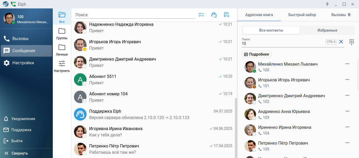Open chat with Петренко Пётр Петрович
Image resolution: width=359 pixels, height=158 pixels.
pos(153,149)
